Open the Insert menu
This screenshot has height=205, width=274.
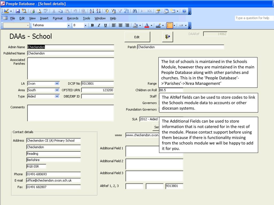click(44, 18)
